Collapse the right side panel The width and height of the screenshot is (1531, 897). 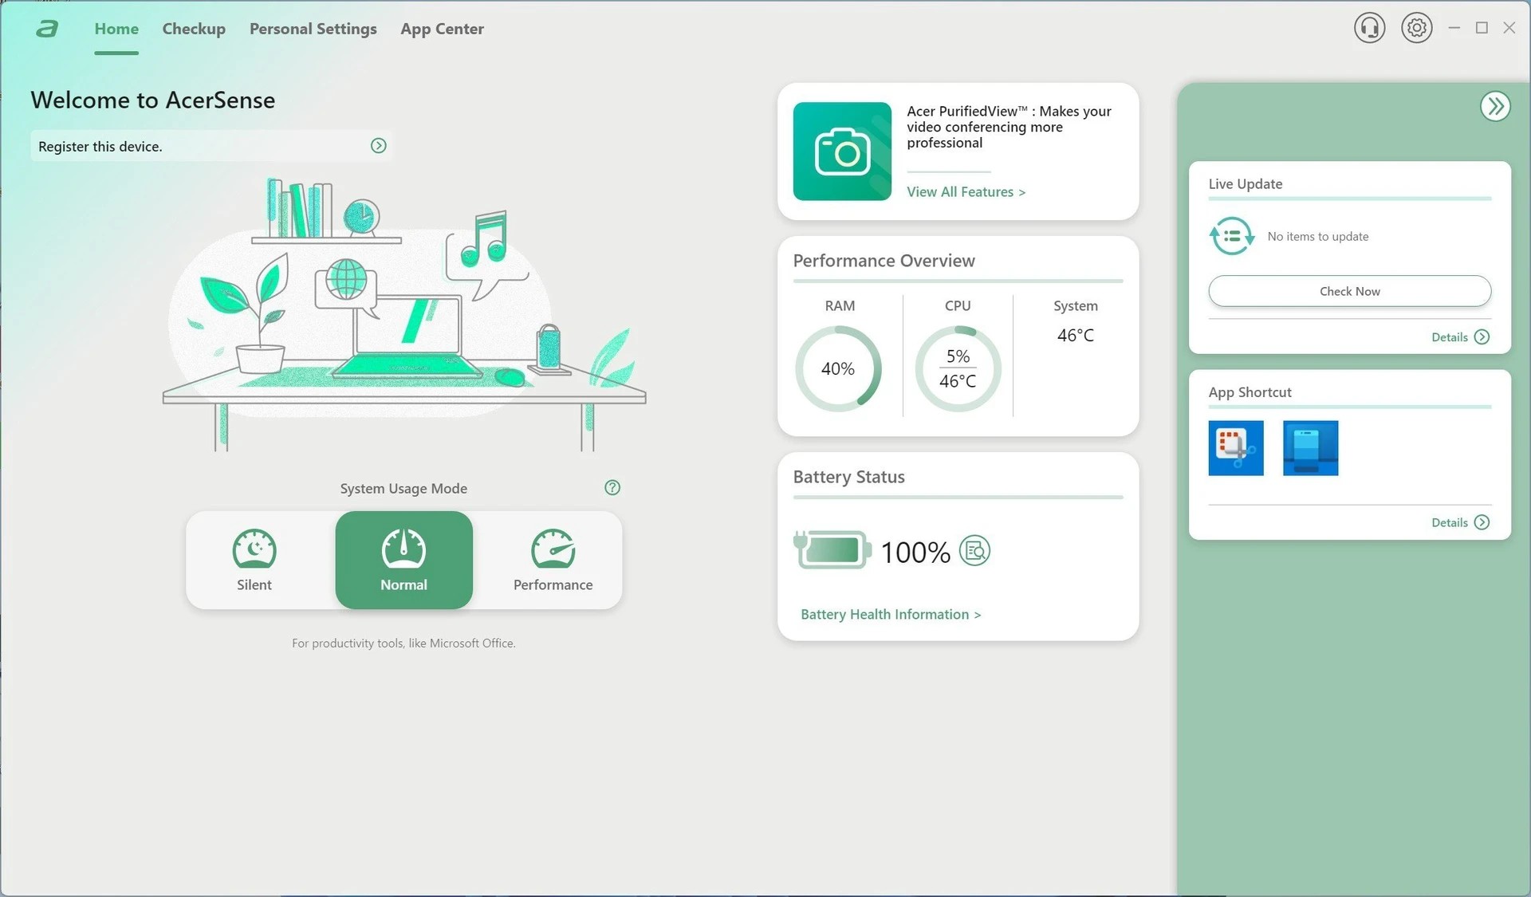pos(1495,106)
